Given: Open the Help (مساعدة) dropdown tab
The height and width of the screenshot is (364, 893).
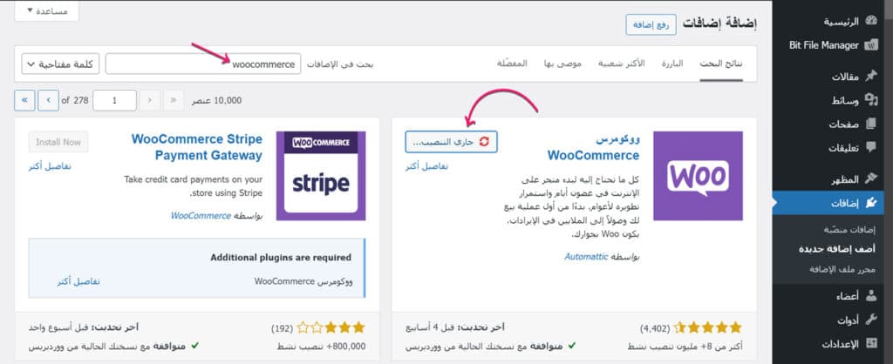Looking at the screenshot, I should tap(47, 10).
